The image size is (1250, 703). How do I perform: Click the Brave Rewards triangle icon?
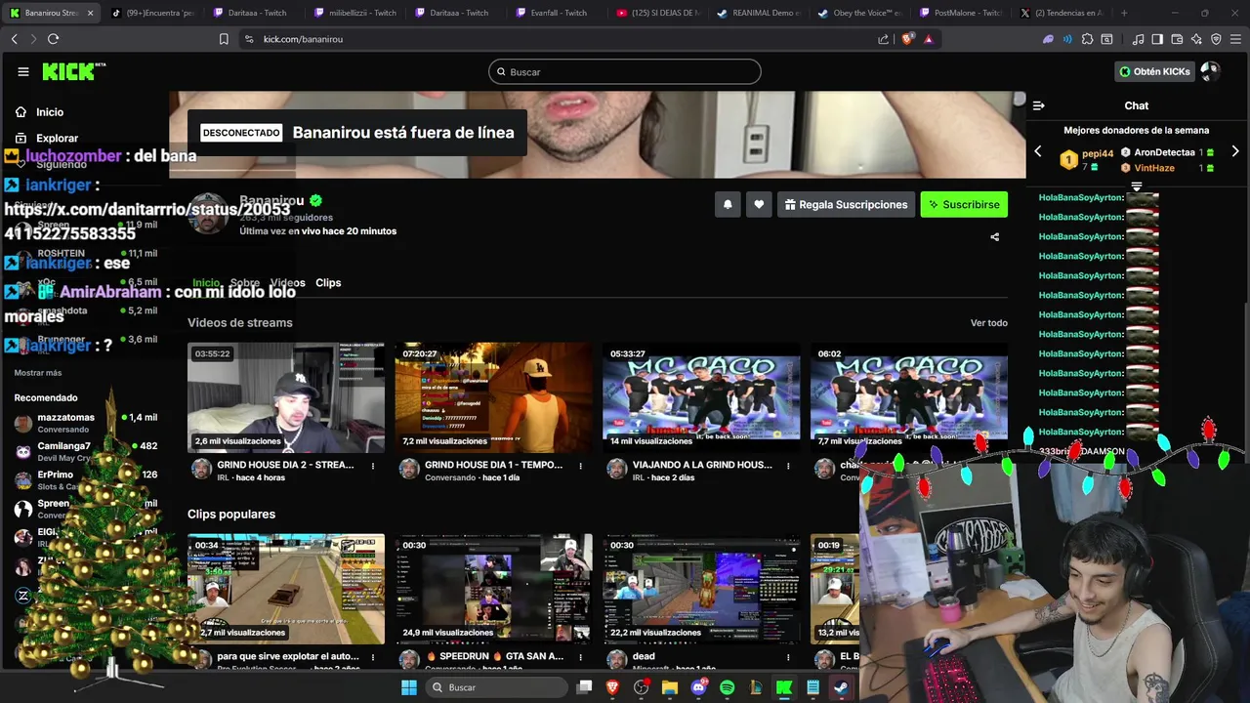[928, 39]
